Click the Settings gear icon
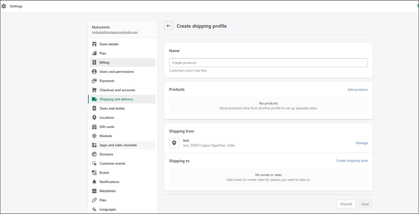 click(4, 6)
